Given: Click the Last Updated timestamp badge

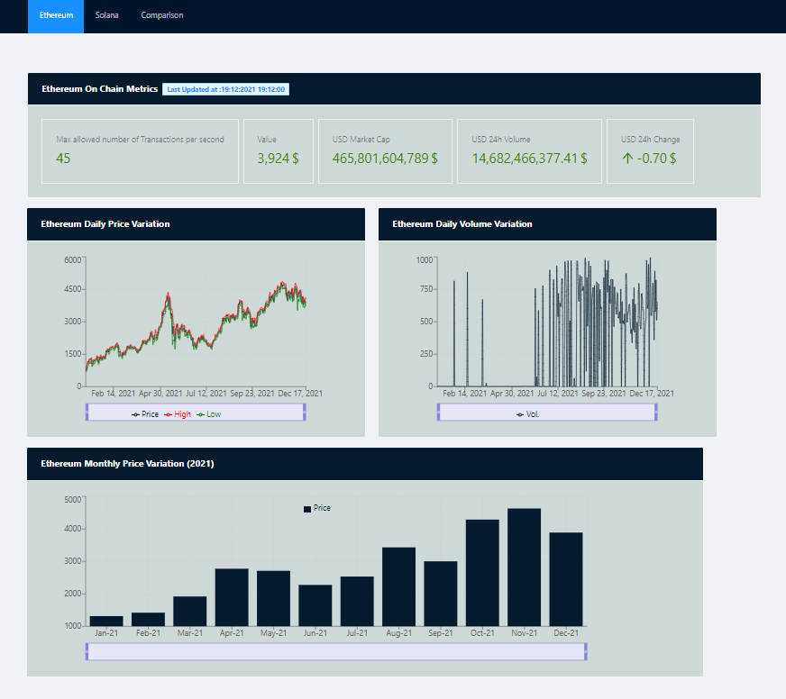Looking at the screenshot, I should [224, 89].
